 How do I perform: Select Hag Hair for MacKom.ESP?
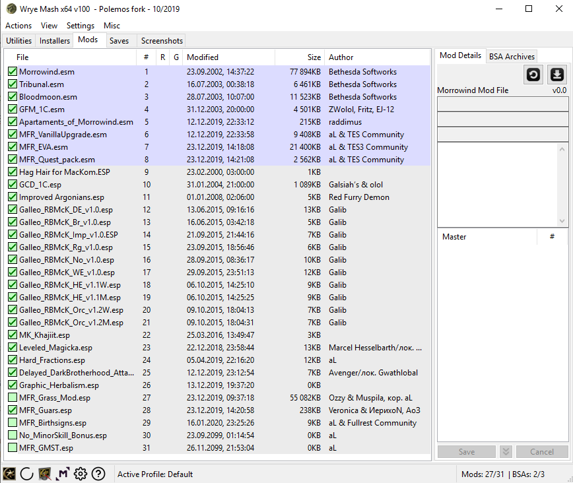[x=64, y=172]
